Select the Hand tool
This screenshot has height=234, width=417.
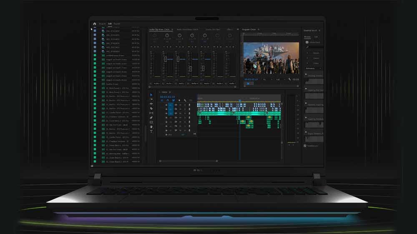click(151, 127)
